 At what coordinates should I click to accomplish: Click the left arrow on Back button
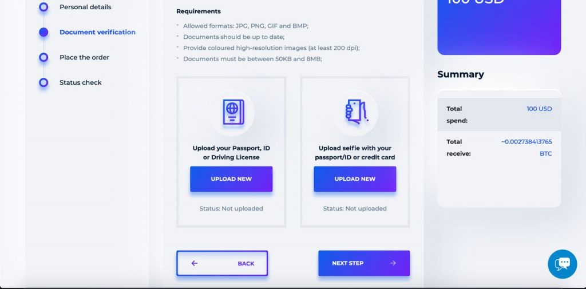[195, 263]
